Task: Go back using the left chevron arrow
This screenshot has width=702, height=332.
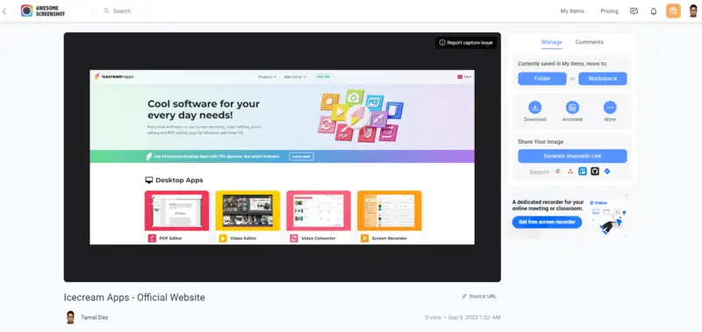Action: (4, 11)
